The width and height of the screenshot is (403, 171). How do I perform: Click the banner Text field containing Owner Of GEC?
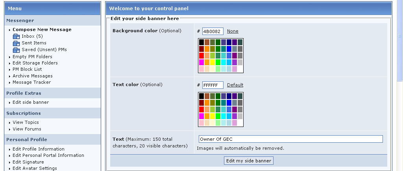[290, 139]
